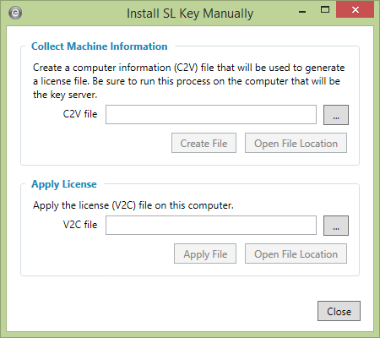Focus the V2C file path field
Viewport: 380px width, 338px height.
click(211, 226)
